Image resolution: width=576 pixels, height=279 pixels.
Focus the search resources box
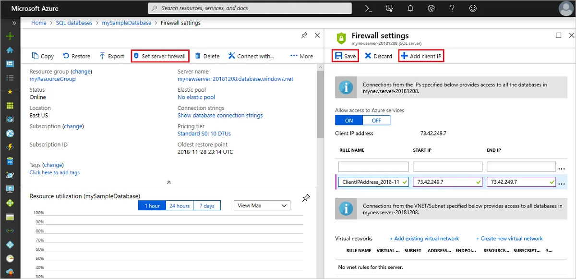coord(250,8)
